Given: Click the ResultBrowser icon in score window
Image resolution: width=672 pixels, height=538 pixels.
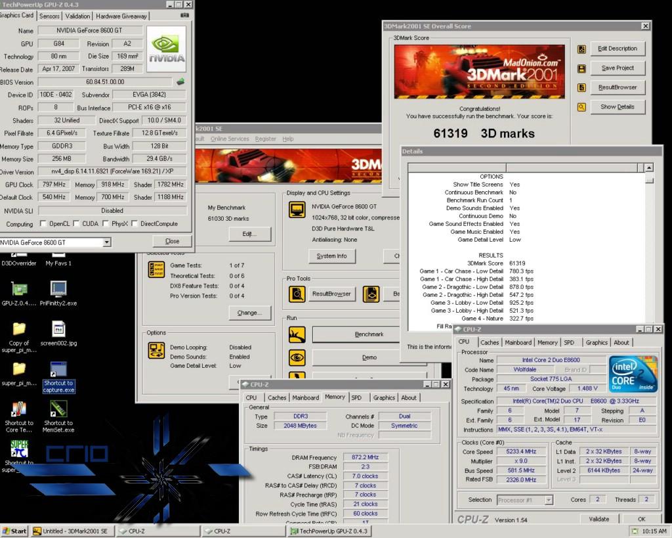Looking at the screenshot, I should pyautogui.click(x=581, y=87).
